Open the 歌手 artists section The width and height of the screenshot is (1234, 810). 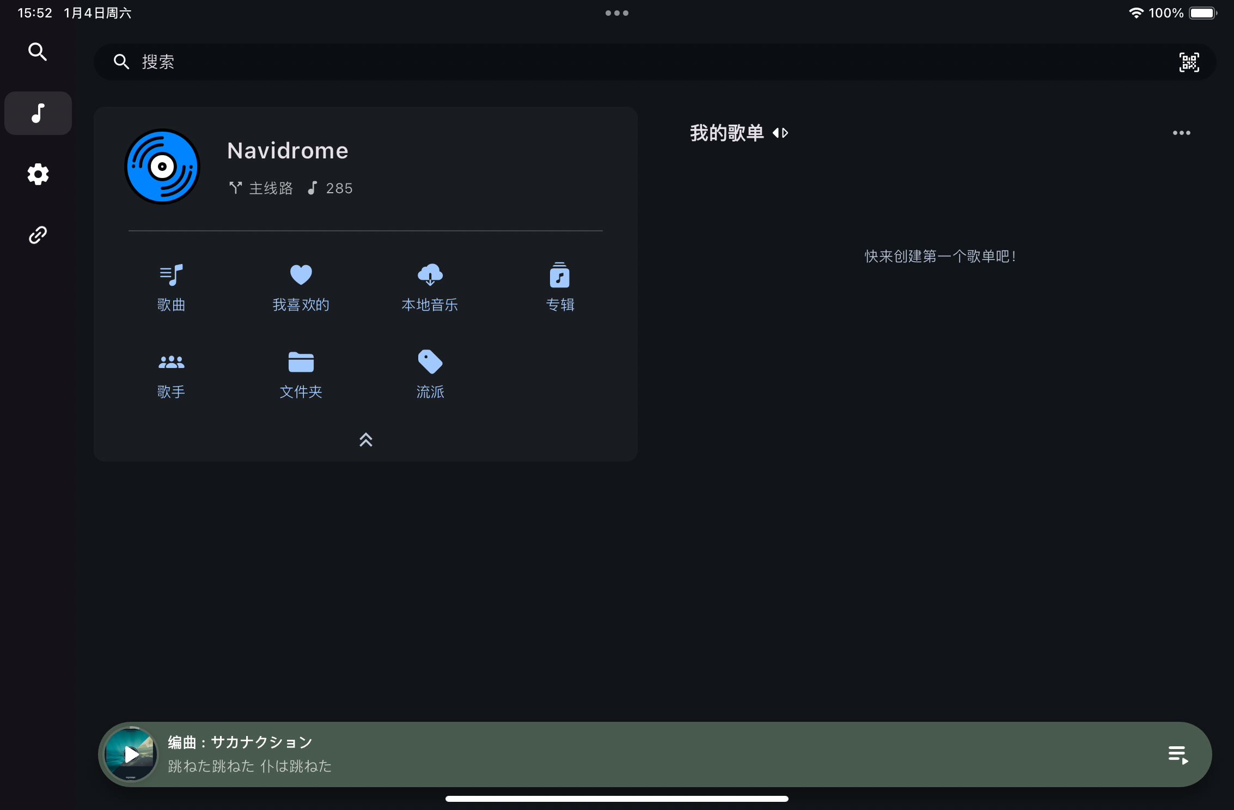pyautogui.click(x=171, y=374)
